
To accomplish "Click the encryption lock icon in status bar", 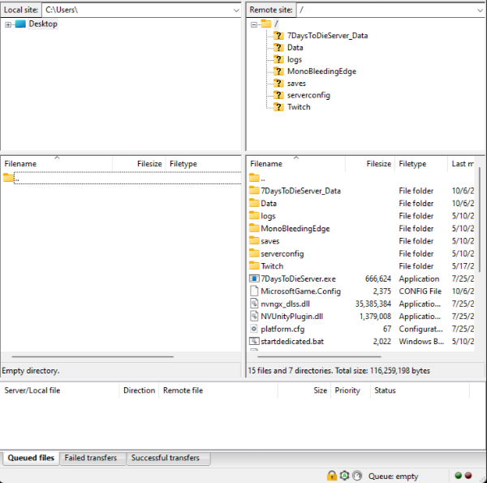I will click(x=332, y=476).
